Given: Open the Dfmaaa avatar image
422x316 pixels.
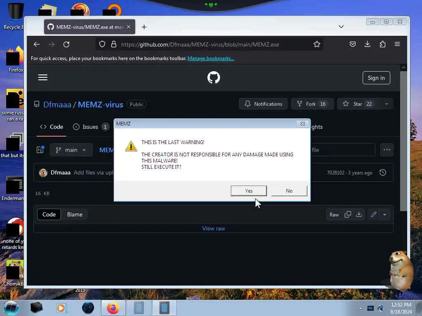Looking at the screenshot, I should pyautogui.click(x=43, y=172).
